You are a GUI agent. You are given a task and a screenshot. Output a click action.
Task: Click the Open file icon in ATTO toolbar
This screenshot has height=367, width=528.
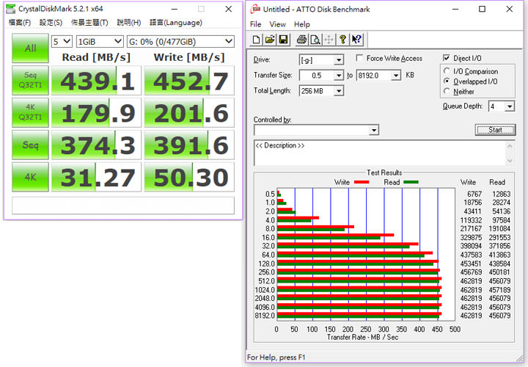click(x=270, y=40)
